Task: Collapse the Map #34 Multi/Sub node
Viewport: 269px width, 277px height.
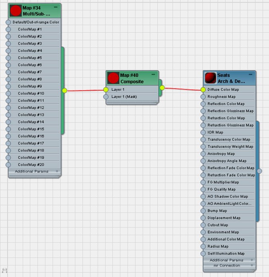Action: 56,7
